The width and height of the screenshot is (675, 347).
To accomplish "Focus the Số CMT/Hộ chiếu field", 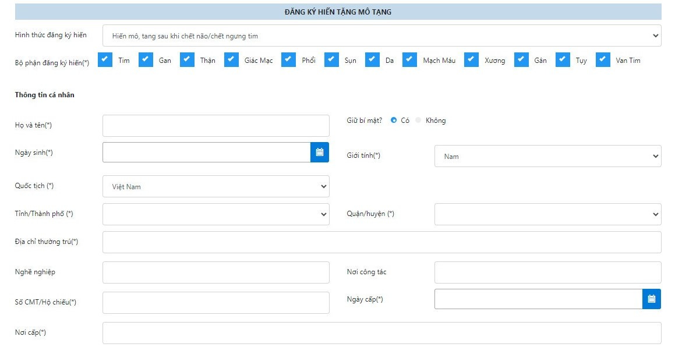I will click(216, 303).
